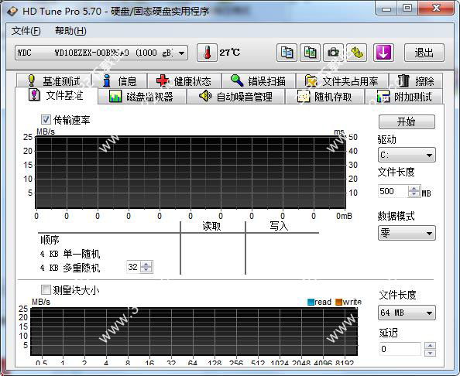The height and width of the screenshot is (376, 460).
Task: Click the blue read legend swatch
Action: [311, 303]
